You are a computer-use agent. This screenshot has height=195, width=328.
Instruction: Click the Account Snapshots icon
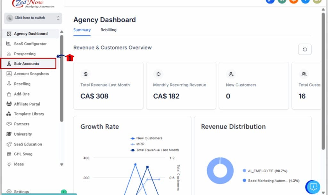tap(9, 74)
